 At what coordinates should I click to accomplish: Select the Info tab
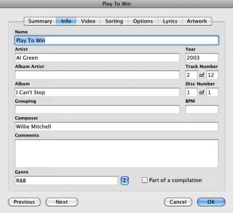point(66,21)
